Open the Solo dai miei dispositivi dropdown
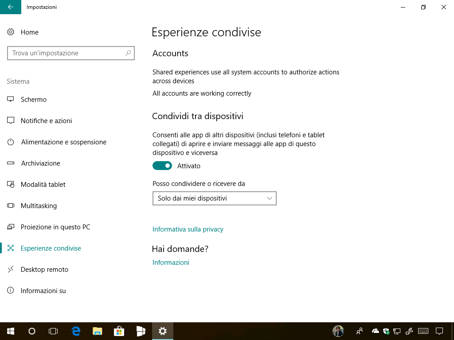Screen dimensions: 454x340 (214, 198)
